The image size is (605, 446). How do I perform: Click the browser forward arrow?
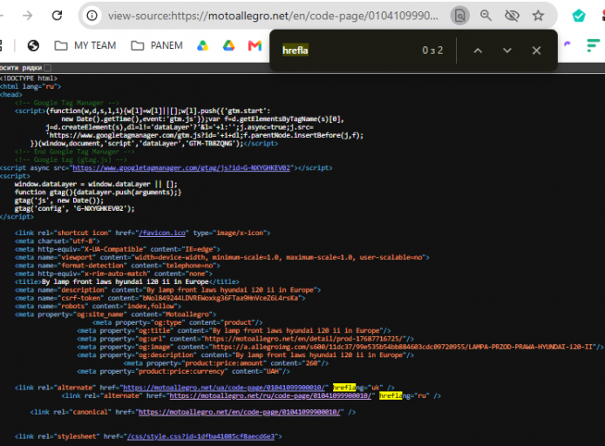pyautogui.click(x=27, y=16)
